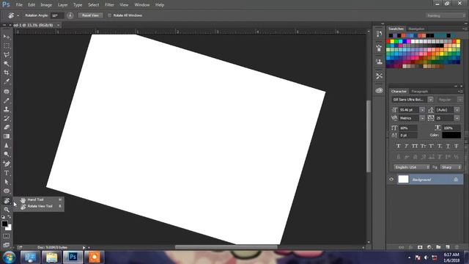
Task: Switch to the Paragraph tab
Action: [420, 91]
